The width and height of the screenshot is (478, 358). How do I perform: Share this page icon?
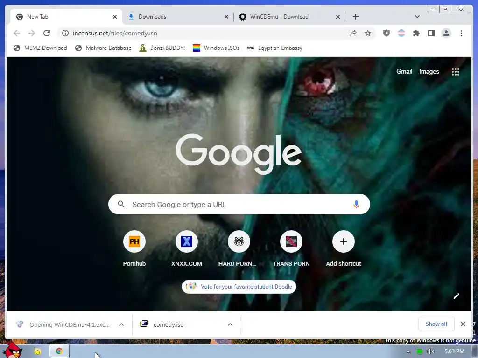point(353,33)
